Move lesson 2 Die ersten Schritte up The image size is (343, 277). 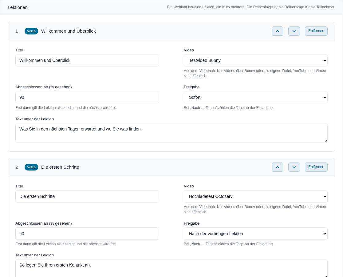(277, 167)
